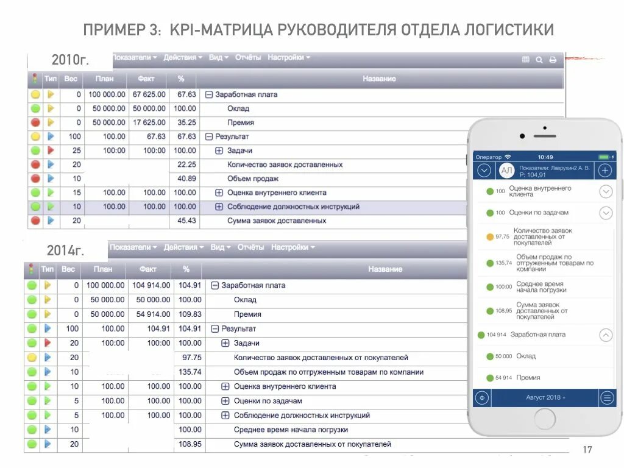
Task: Tap the Ф button in the mobile app
Action: 482,397
